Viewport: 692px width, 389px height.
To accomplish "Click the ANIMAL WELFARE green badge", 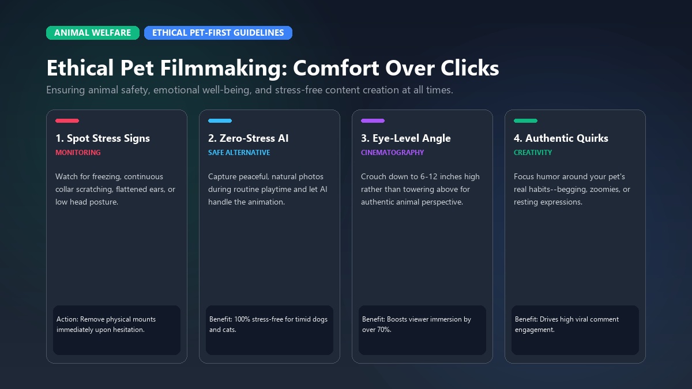I will coord(93,33).
